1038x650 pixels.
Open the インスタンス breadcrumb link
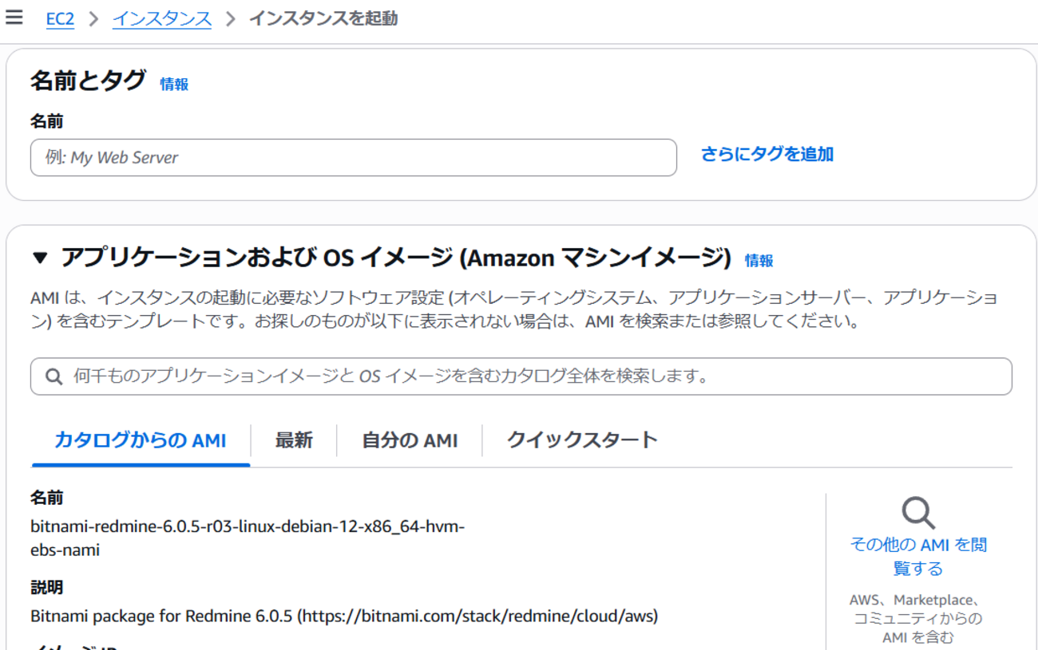(x=162, y=18)
